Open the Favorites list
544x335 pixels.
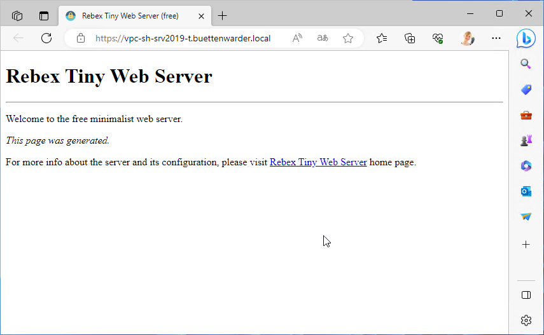382,38
